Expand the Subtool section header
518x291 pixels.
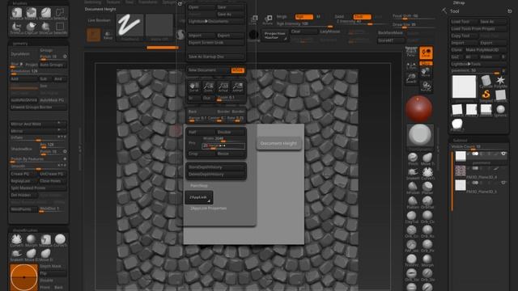(x=460, y=140)
